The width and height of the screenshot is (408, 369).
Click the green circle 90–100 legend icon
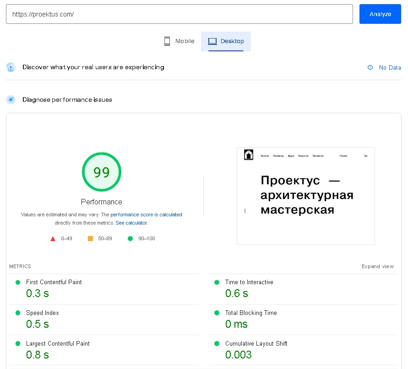tap(131, 238)
